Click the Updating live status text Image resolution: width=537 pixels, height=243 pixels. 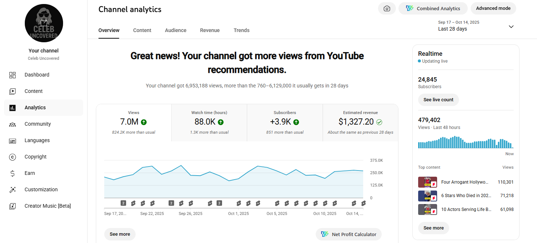point(435,61)
